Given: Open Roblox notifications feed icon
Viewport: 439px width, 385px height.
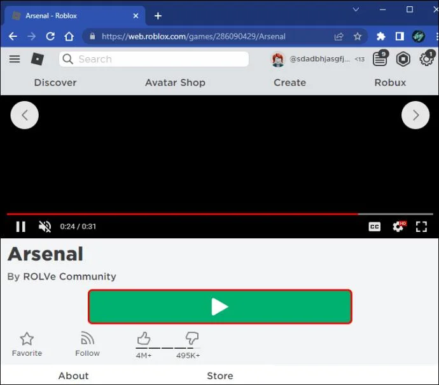Looking at the screenshot, I should pos(380,58).
